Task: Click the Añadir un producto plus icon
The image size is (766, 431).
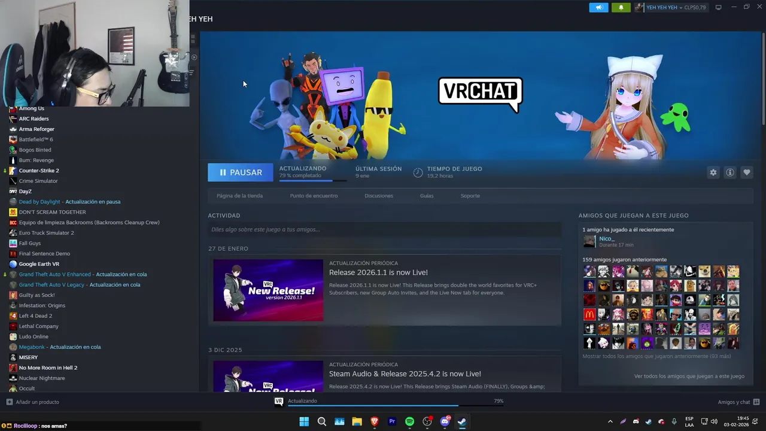Action: (9, 402)
